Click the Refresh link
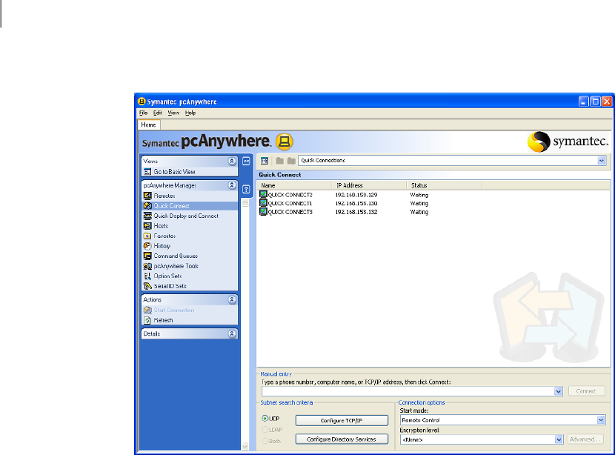615x455 pixels. tap(163, 320)
